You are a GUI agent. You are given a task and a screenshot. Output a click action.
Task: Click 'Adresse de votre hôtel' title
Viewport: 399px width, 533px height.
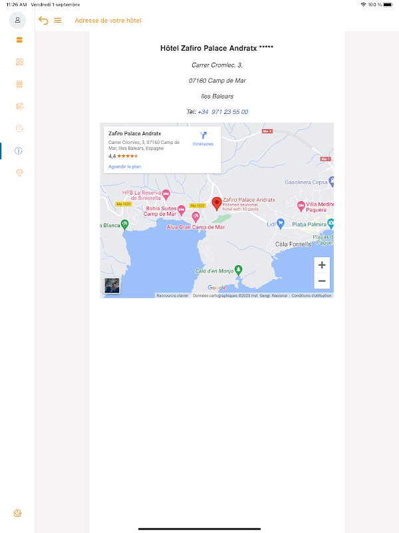(x=108, y=21)
